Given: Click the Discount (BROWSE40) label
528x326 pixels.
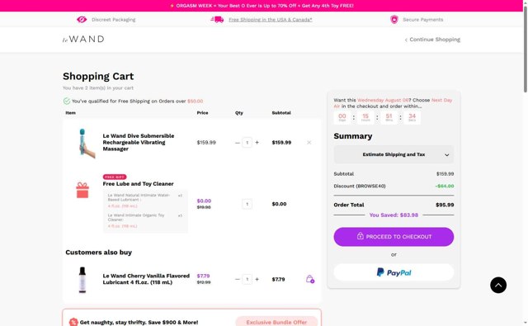Looking at the screenshot, I should point(360,186).
